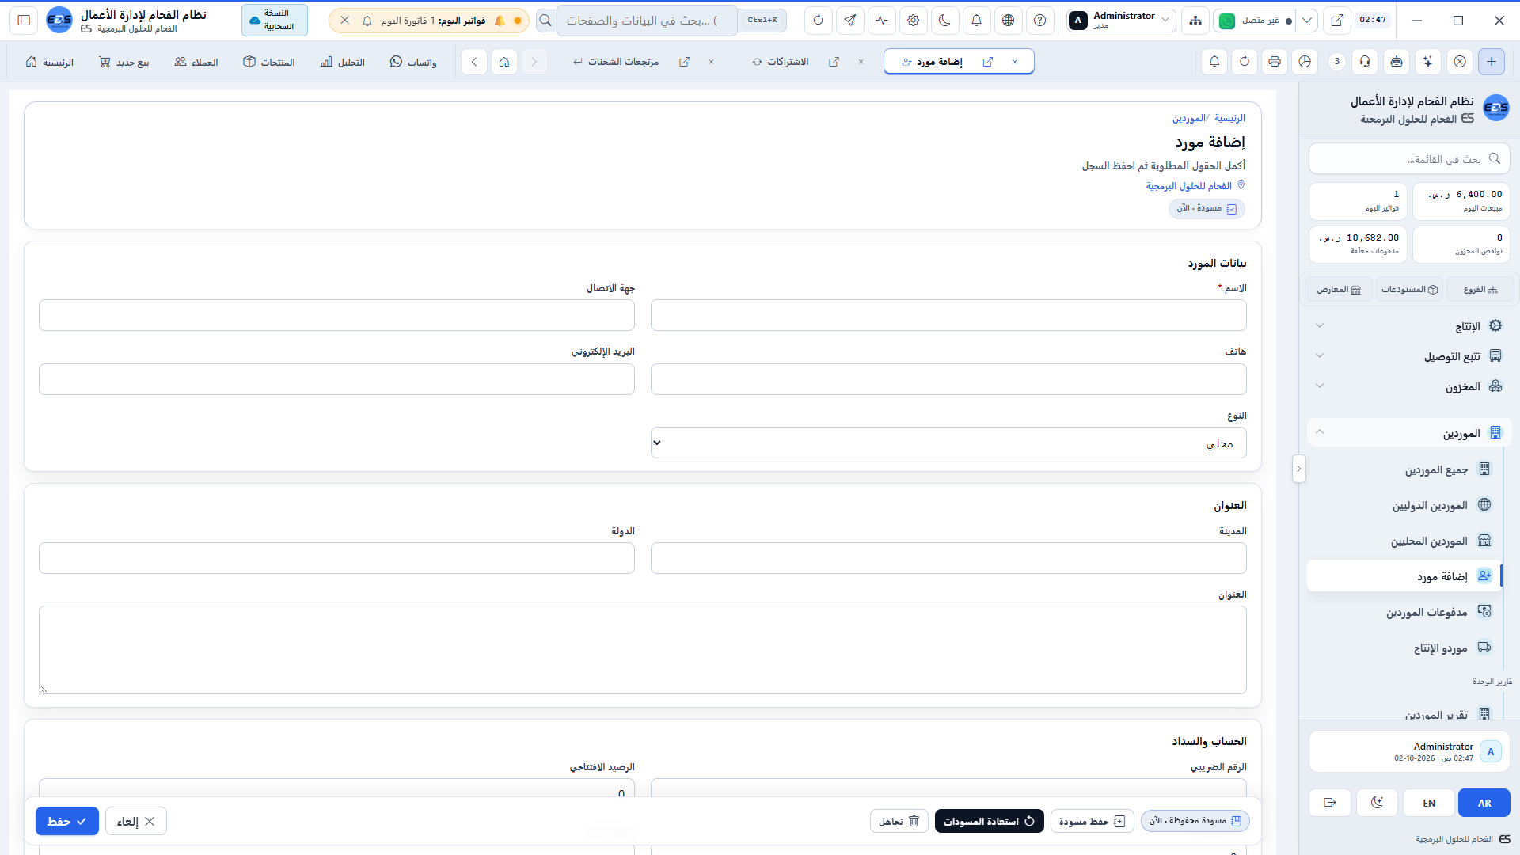Open the organization chart icon
1520x855 pixels.
1195,21
